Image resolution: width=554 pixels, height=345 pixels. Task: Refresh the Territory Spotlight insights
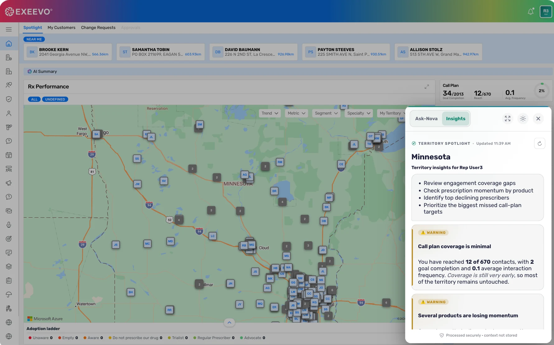tap(540, 144)
